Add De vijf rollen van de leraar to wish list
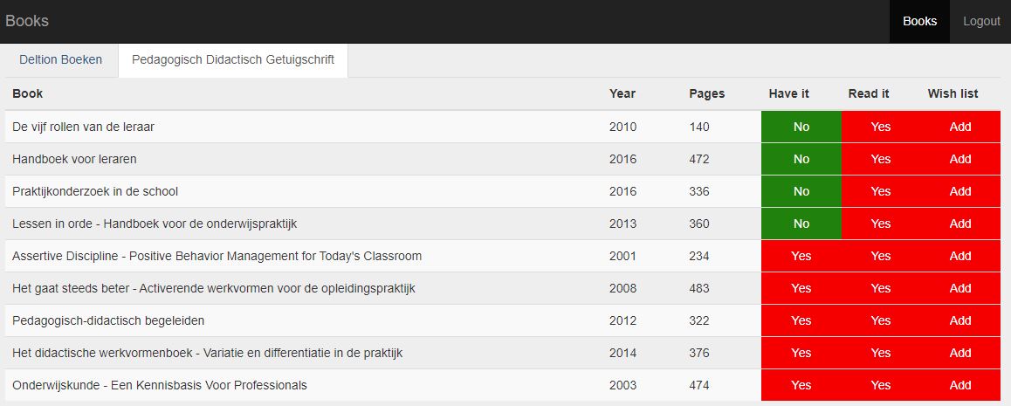 click(x=960, y=127)
